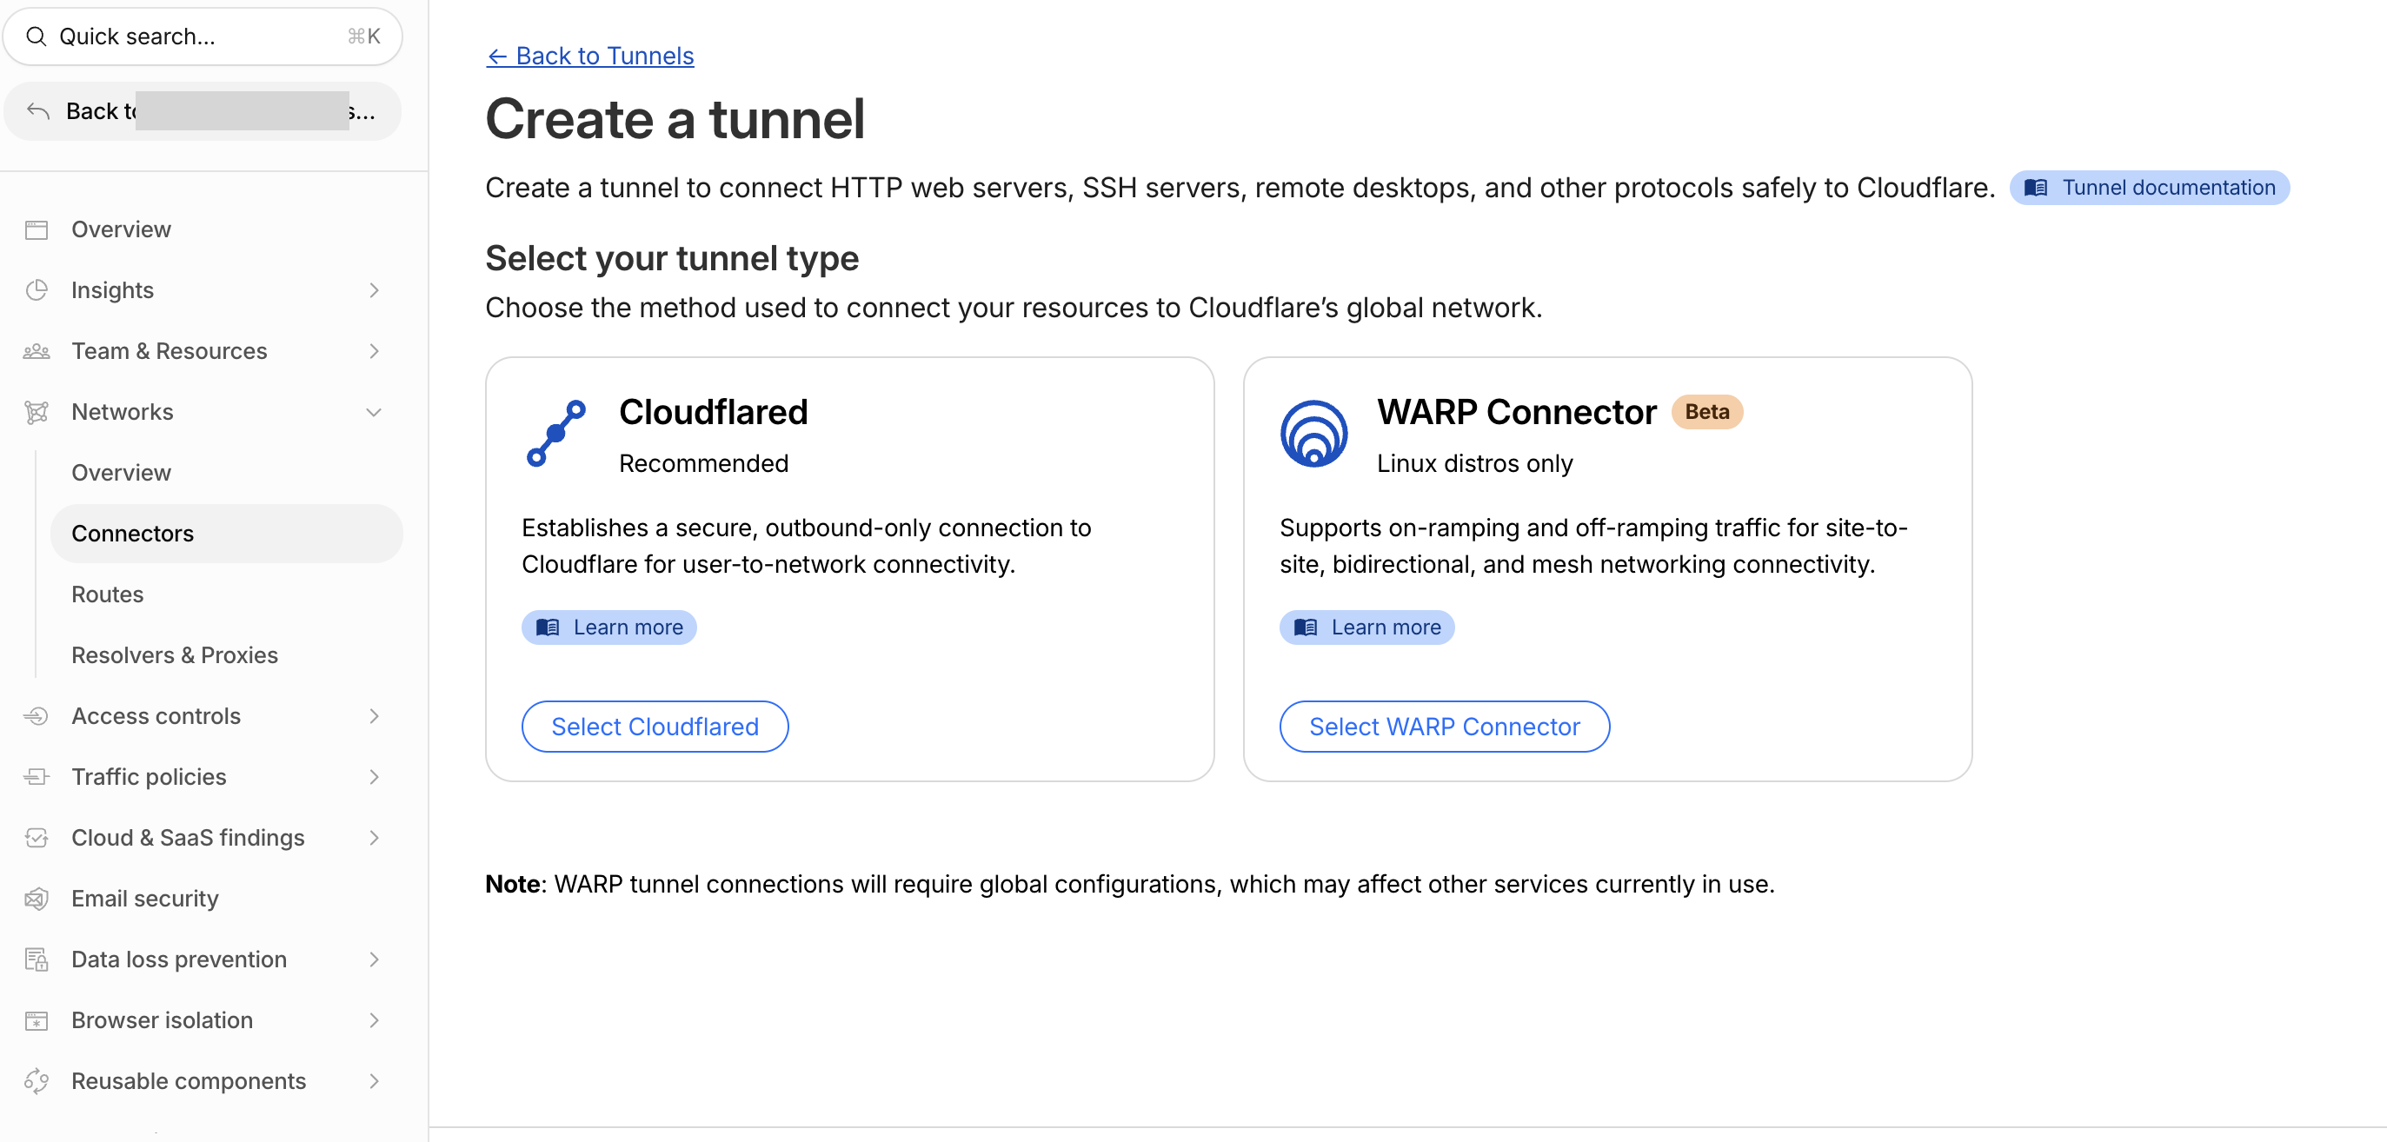Expand the Access controls chevron

click(x=375, y=716)
